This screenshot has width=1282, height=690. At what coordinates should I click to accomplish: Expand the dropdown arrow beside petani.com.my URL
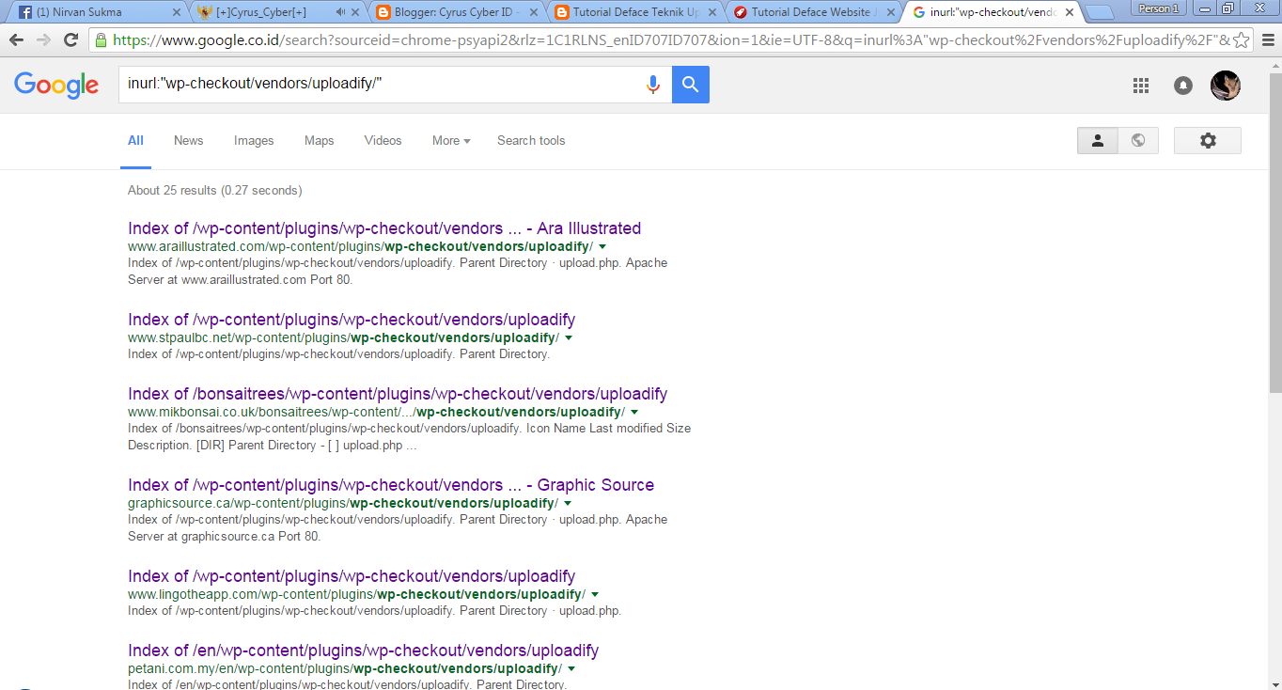coord(571,668)
